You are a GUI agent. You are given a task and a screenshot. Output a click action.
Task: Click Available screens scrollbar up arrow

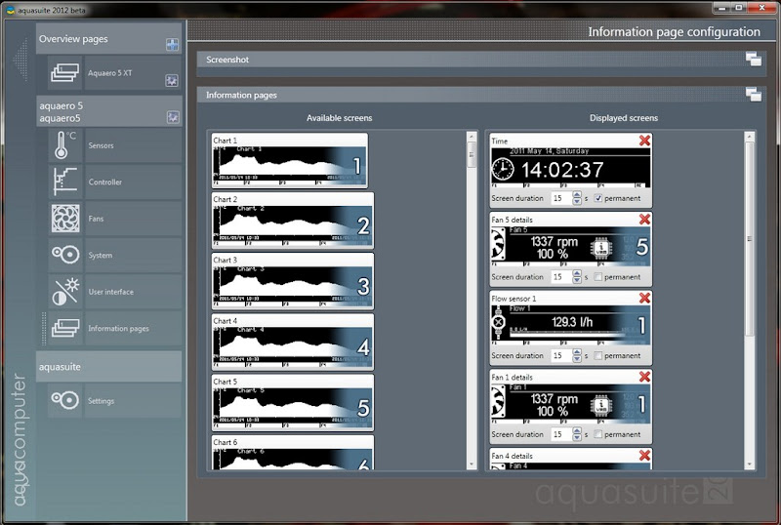[x=472, y=137]
